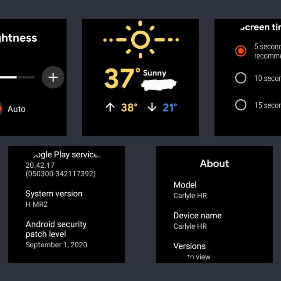Click the brightness level slider bar
Screen dimensions: 281x281
pyautogui.click(x=18, y=78)
